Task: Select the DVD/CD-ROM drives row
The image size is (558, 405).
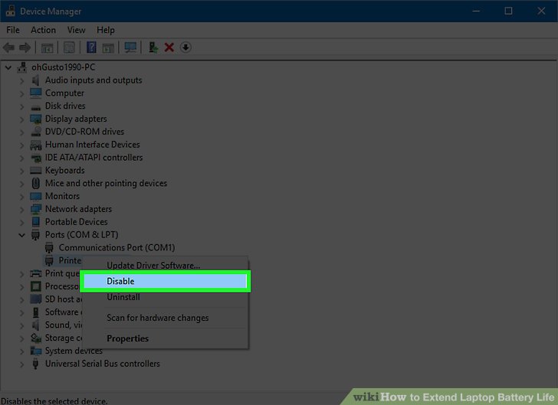Action: [84, 132]
